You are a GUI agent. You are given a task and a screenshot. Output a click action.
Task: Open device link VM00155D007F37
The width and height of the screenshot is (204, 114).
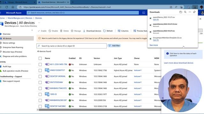pos(57,70)
